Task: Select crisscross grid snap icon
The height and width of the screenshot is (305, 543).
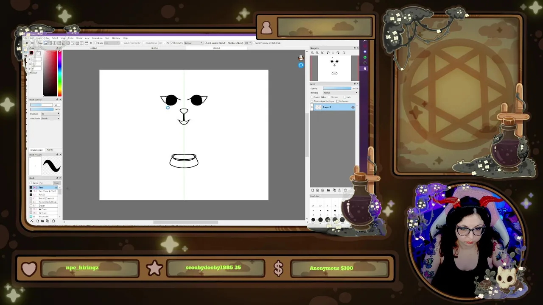Action: 55,43
